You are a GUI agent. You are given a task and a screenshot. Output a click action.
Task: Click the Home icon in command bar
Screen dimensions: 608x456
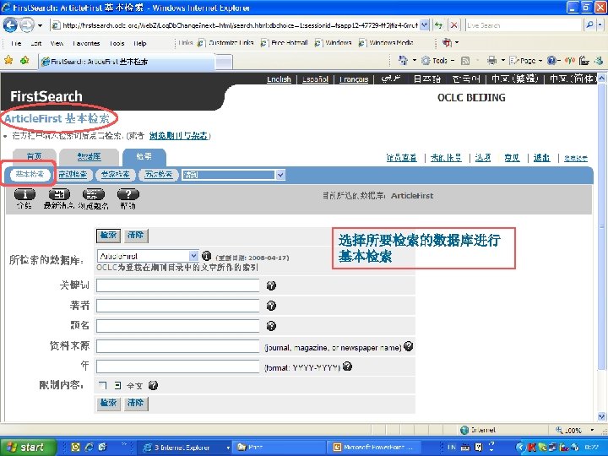pyautogui.click(x=404, y=60)
